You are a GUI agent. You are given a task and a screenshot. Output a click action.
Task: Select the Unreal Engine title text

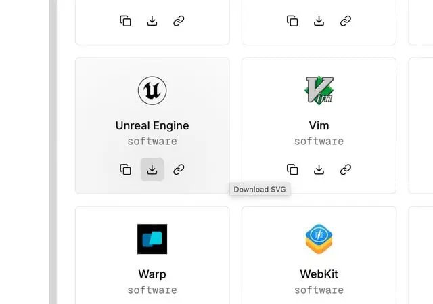click(152, 125)
